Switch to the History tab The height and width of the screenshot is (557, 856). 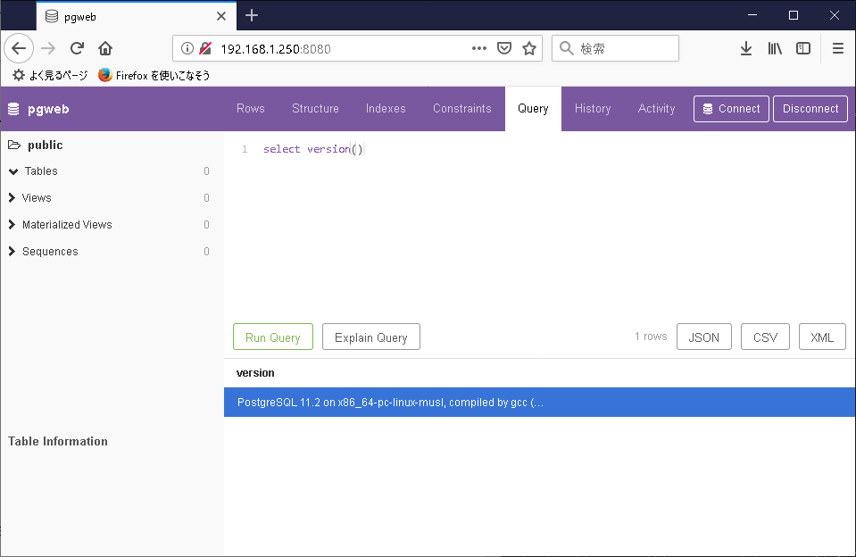tap(592, 108)
